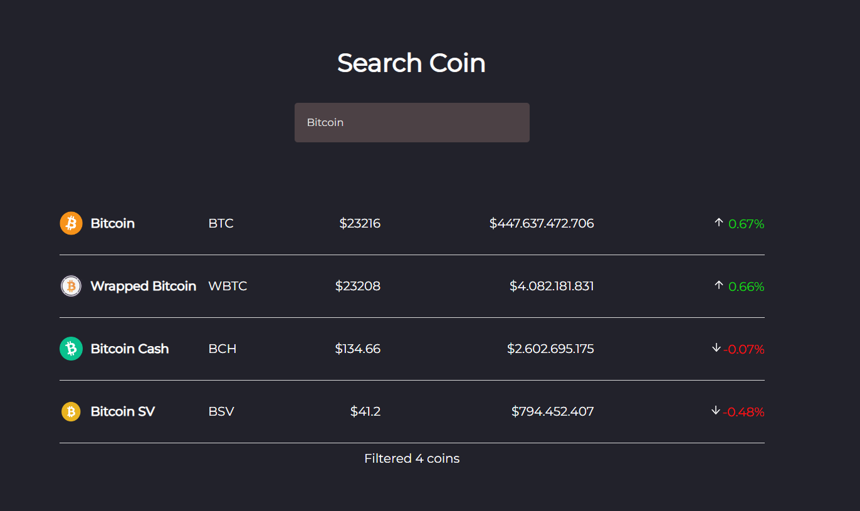Click the upward arrow beside WBTC's 0.66%
Viewport: 860px width, 511px height.
click(x=718, y=285)
